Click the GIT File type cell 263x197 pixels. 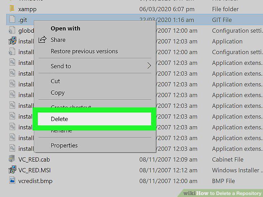click(x=222, y=20)
